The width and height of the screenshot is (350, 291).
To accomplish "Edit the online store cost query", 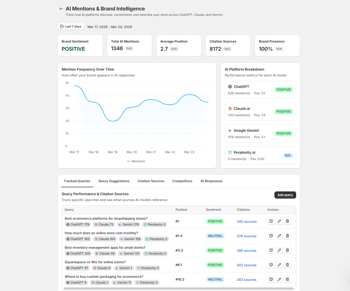I will [x=279, y=236].
